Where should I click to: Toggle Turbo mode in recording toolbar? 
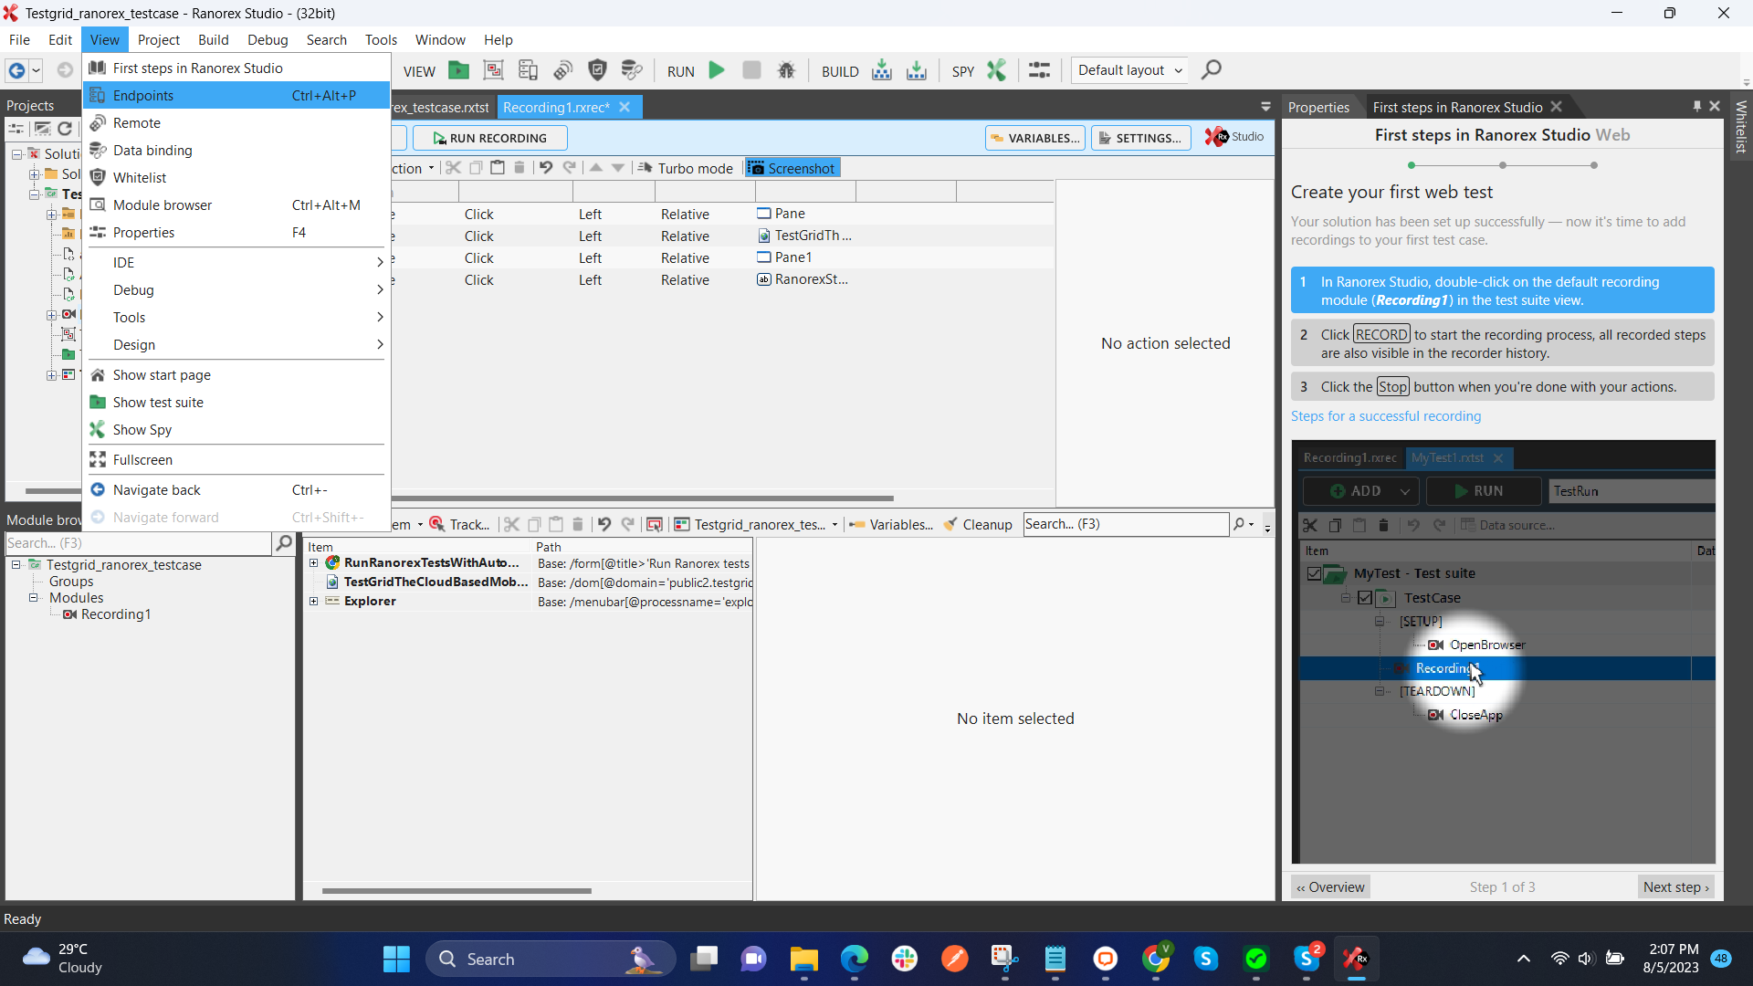pos(686,168)
